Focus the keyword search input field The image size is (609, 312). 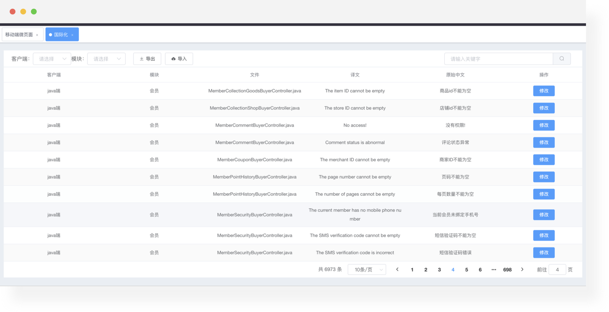click(498, 59)
